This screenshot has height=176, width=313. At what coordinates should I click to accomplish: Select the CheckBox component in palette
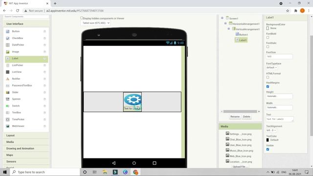click(26, 38)
